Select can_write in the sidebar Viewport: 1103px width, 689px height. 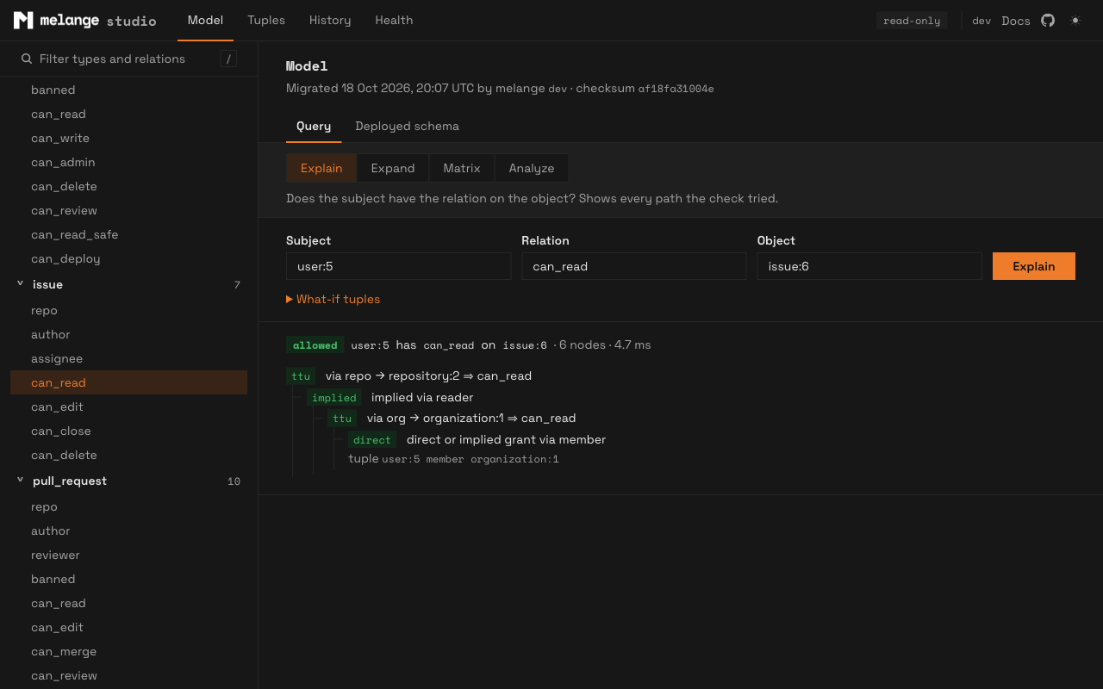(x=128, y=138)
